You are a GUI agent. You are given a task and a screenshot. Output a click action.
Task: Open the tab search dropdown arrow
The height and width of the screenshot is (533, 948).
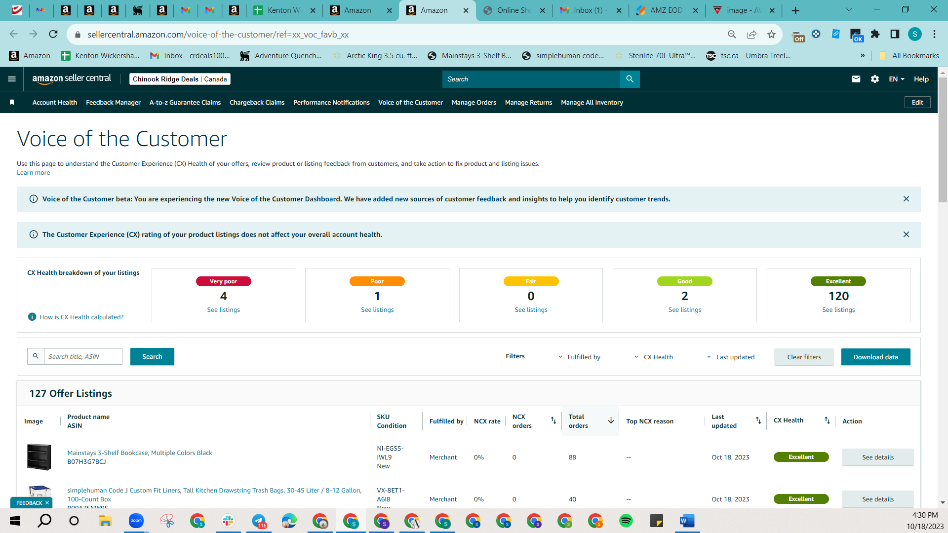tap(849, 9)
